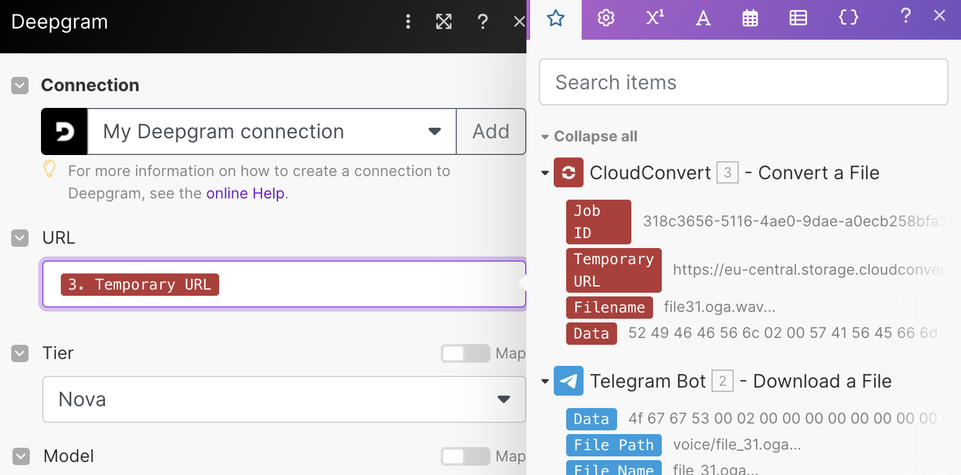Open help for the Deepgram module

482,22
